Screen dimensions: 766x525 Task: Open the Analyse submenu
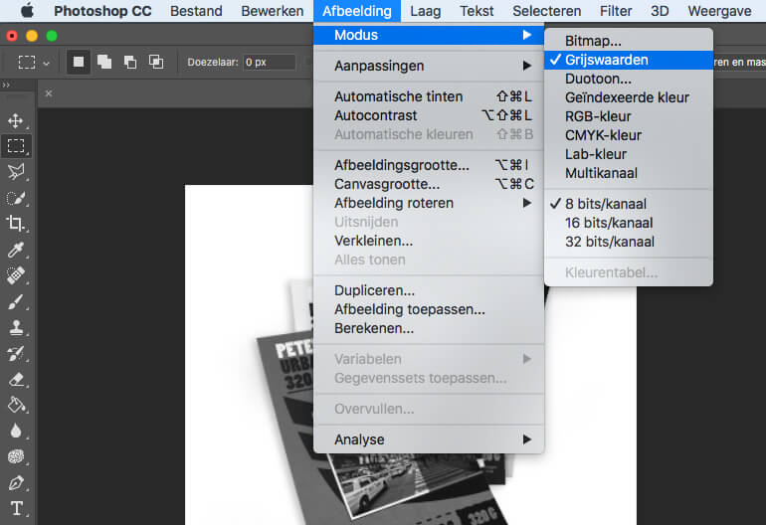[x=429, y=439]
